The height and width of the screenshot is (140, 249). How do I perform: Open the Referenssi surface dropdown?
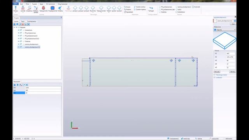pyautogui.click(x=224, y=30)
